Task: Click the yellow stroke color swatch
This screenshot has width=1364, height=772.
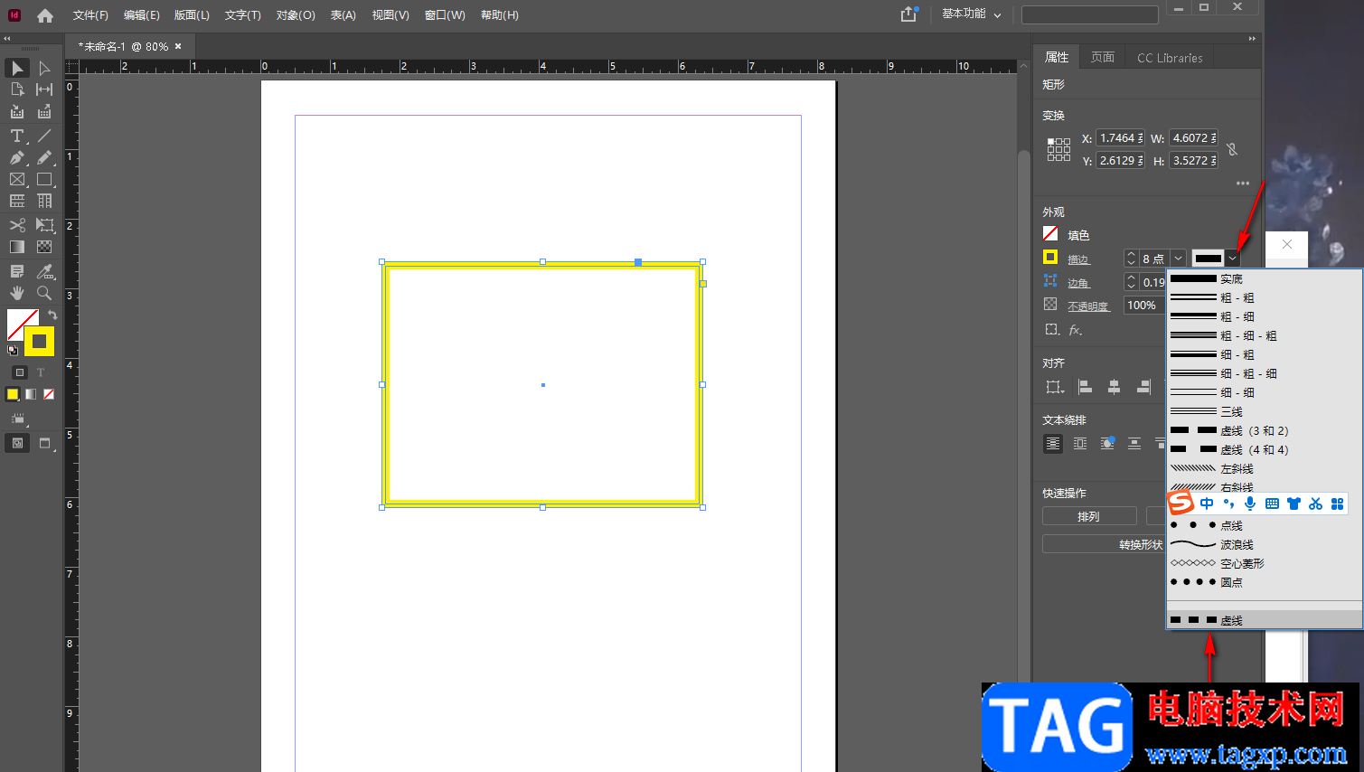Action: (x=1050, y=258)
